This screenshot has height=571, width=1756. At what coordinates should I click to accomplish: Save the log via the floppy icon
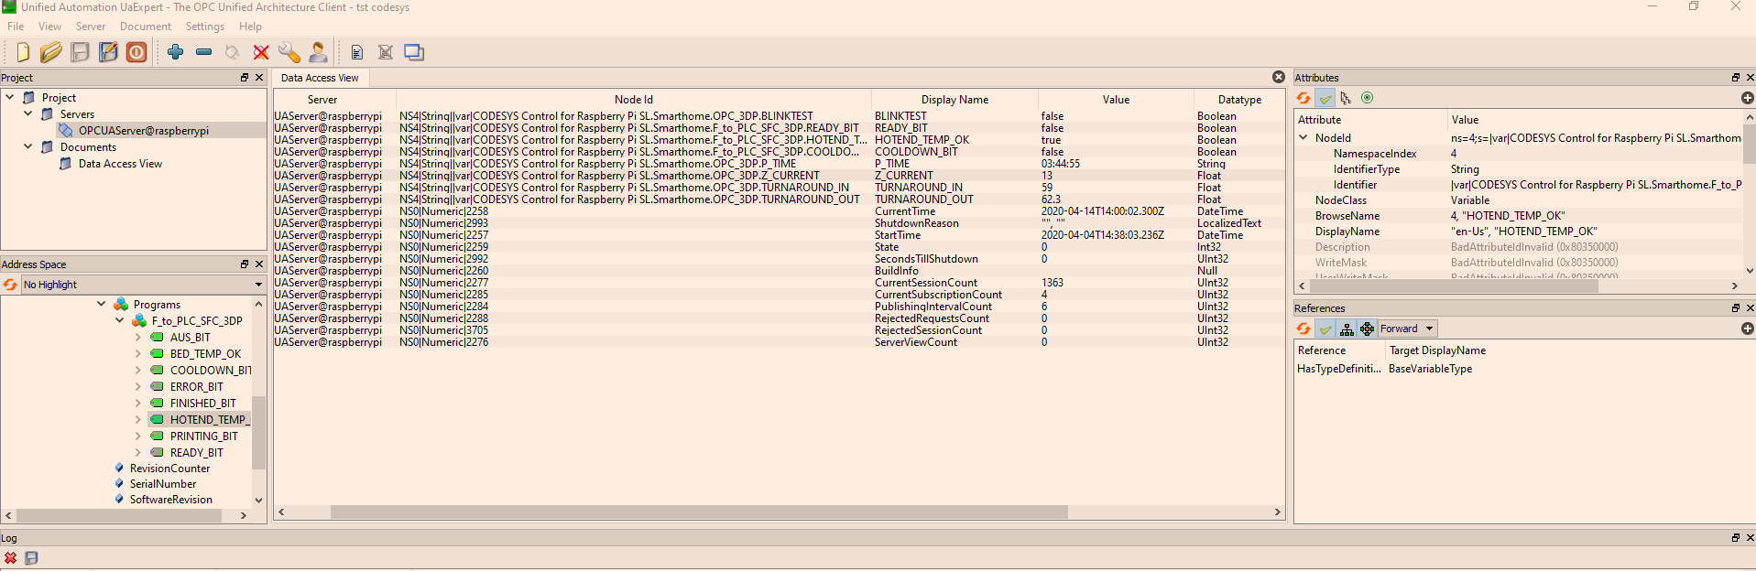click(x=31, y=558)
